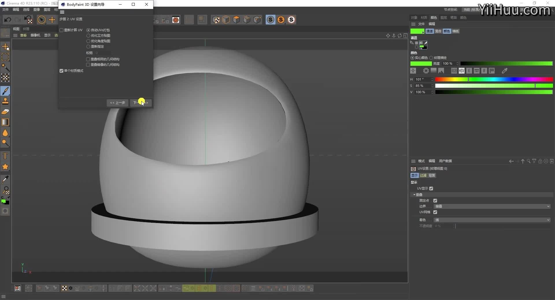Click on the S saturation slider bar

pos(494,86)
